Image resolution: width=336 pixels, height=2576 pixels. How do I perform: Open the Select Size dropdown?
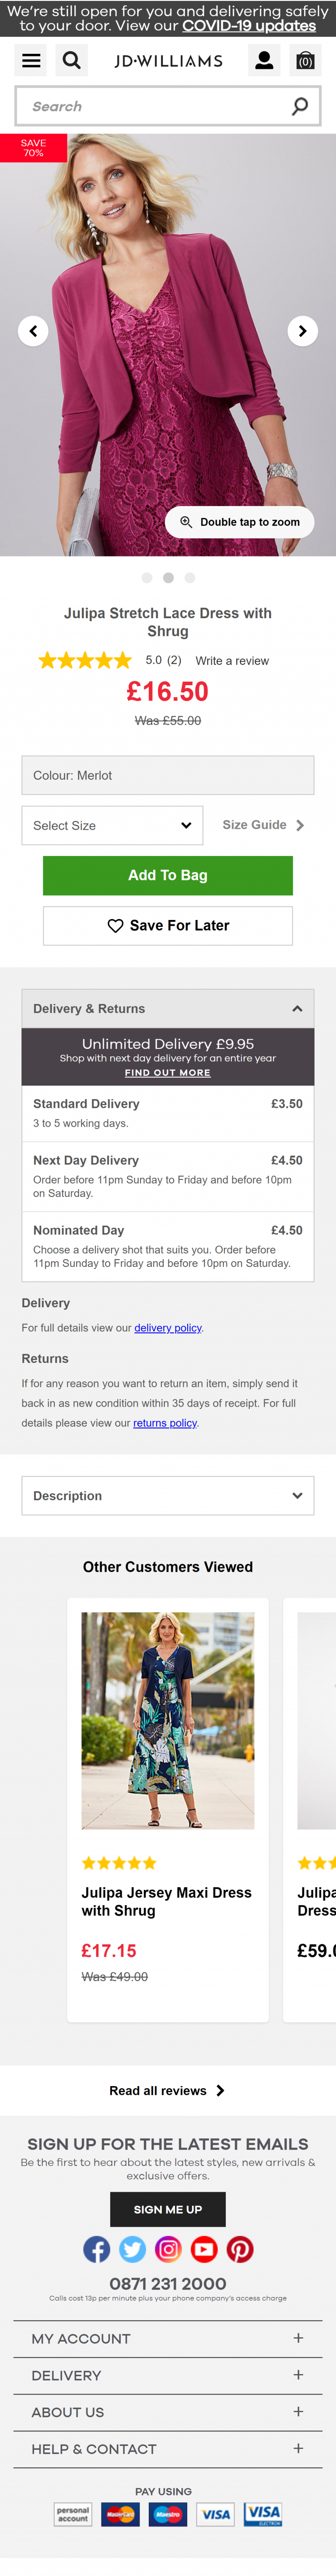click(112, 826)
